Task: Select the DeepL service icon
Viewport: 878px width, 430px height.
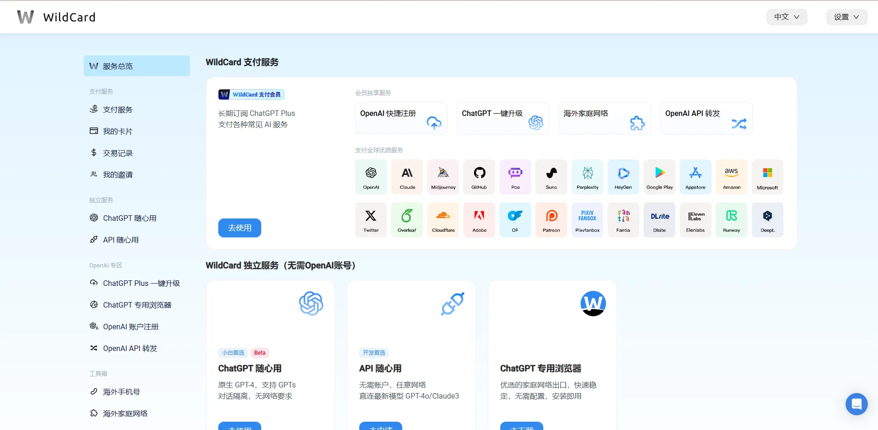Action: tap(767, 220)
